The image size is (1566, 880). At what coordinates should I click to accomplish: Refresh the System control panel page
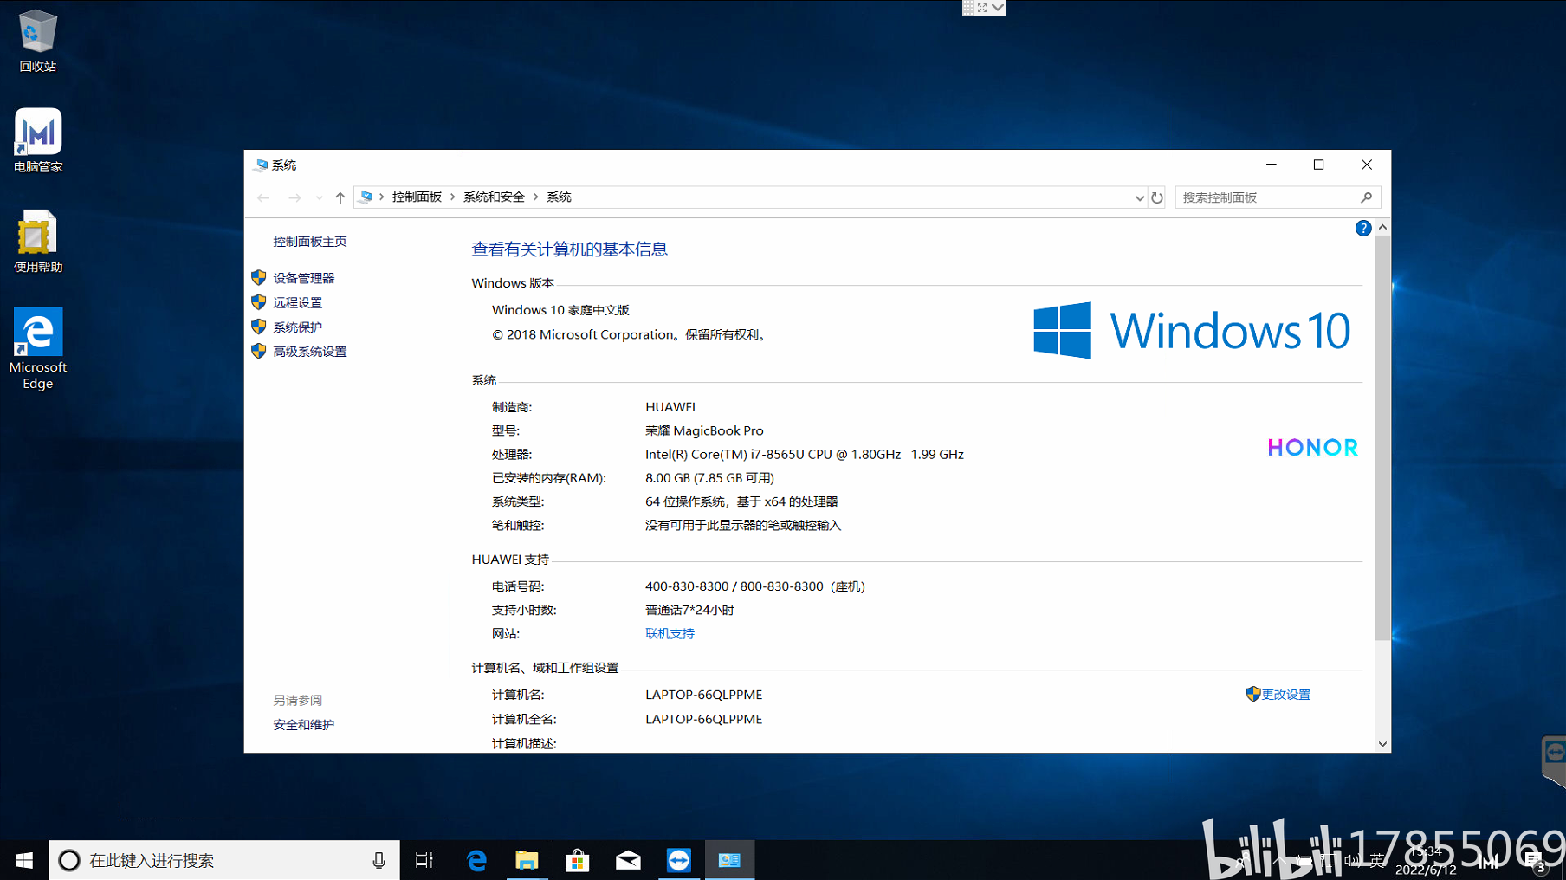point(1157,197)
